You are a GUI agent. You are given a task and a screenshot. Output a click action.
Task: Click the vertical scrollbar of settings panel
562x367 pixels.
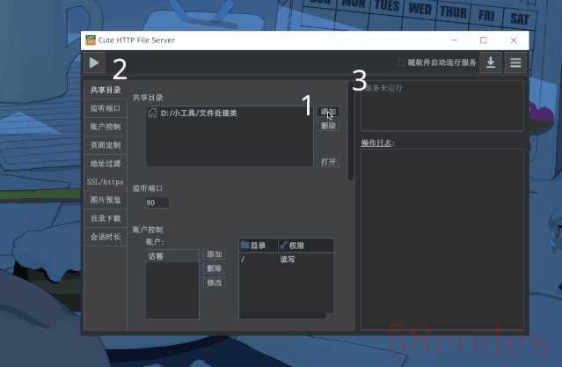pyautogui.click(x=351, y=131)
